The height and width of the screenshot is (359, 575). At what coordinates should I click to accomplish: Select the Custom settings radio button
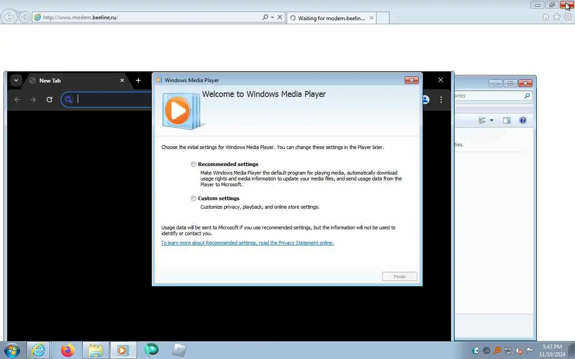[194, 198]
